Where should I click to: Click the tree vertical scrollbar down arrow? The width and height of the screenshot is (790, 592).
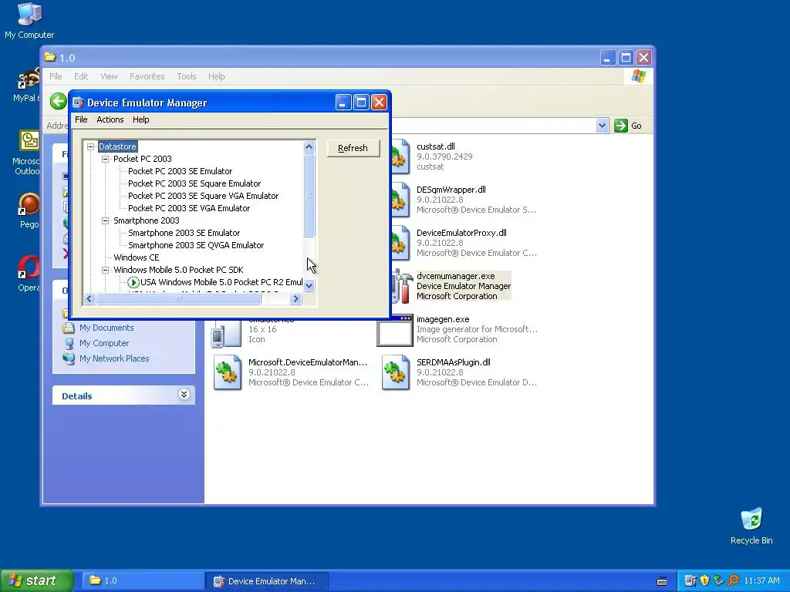[x=309, y=285]
